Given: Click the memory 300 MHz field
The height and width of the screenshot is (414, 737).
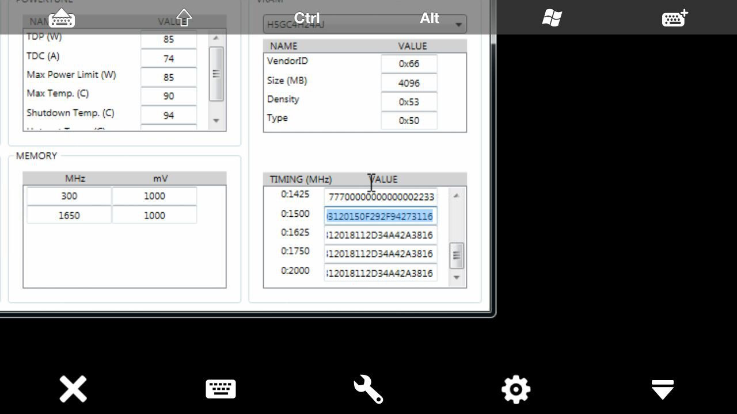Looking at the screenshot, I should tap(69, 196).
